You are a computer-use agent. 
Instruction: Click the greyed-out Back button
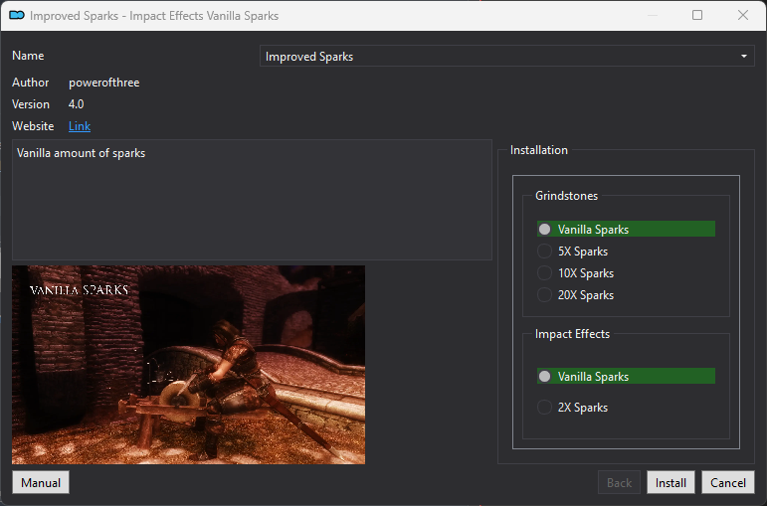pyautogui.click(x=619, y=483)
